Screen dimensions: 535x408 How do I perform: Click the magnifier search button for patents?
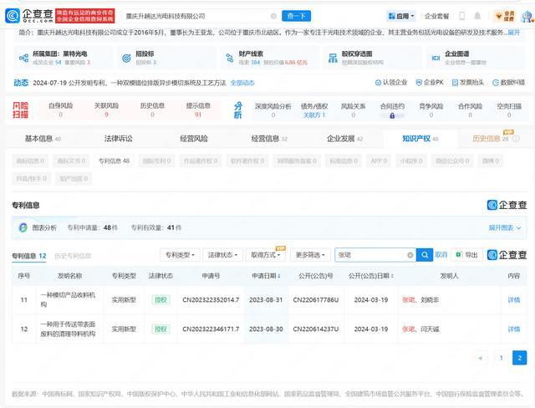[x=425, y=255]
